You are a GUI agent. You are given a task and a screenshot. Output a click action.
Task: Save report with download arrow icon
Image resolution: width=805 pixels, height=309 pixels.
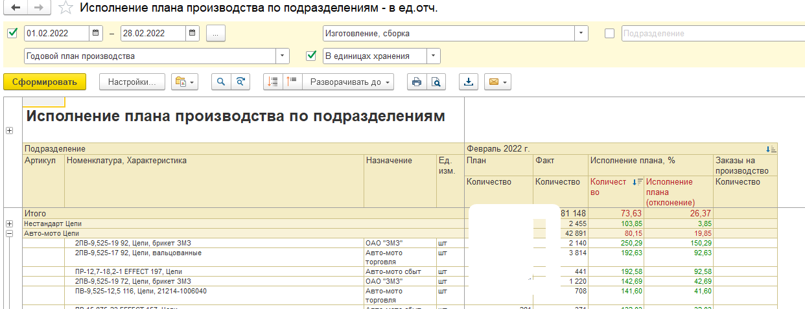coord(469,82)
